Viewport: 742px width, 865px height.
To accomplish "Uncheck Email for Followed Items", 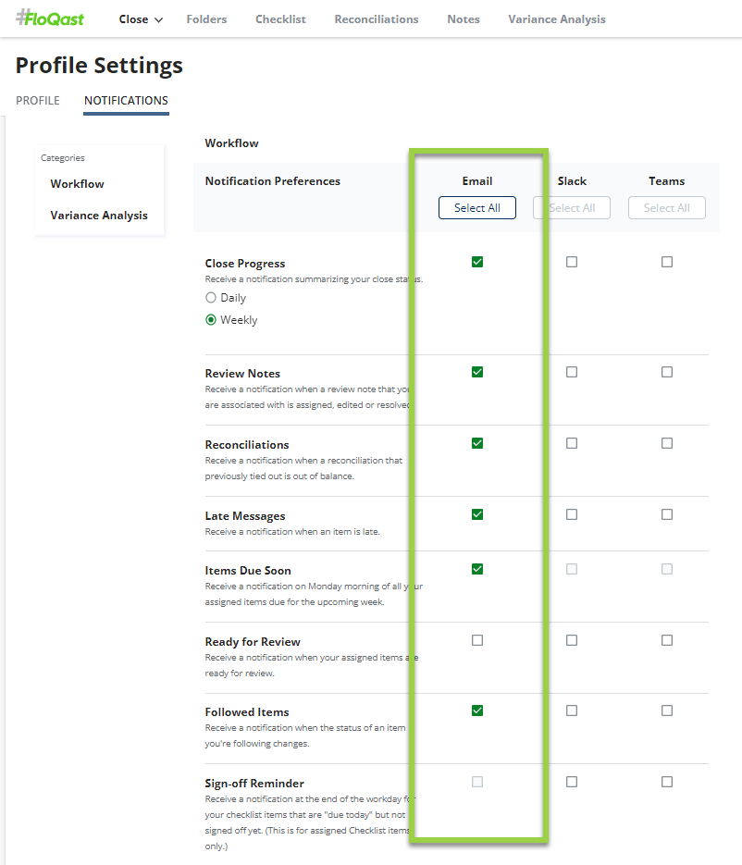I will (x=477, y=711).
